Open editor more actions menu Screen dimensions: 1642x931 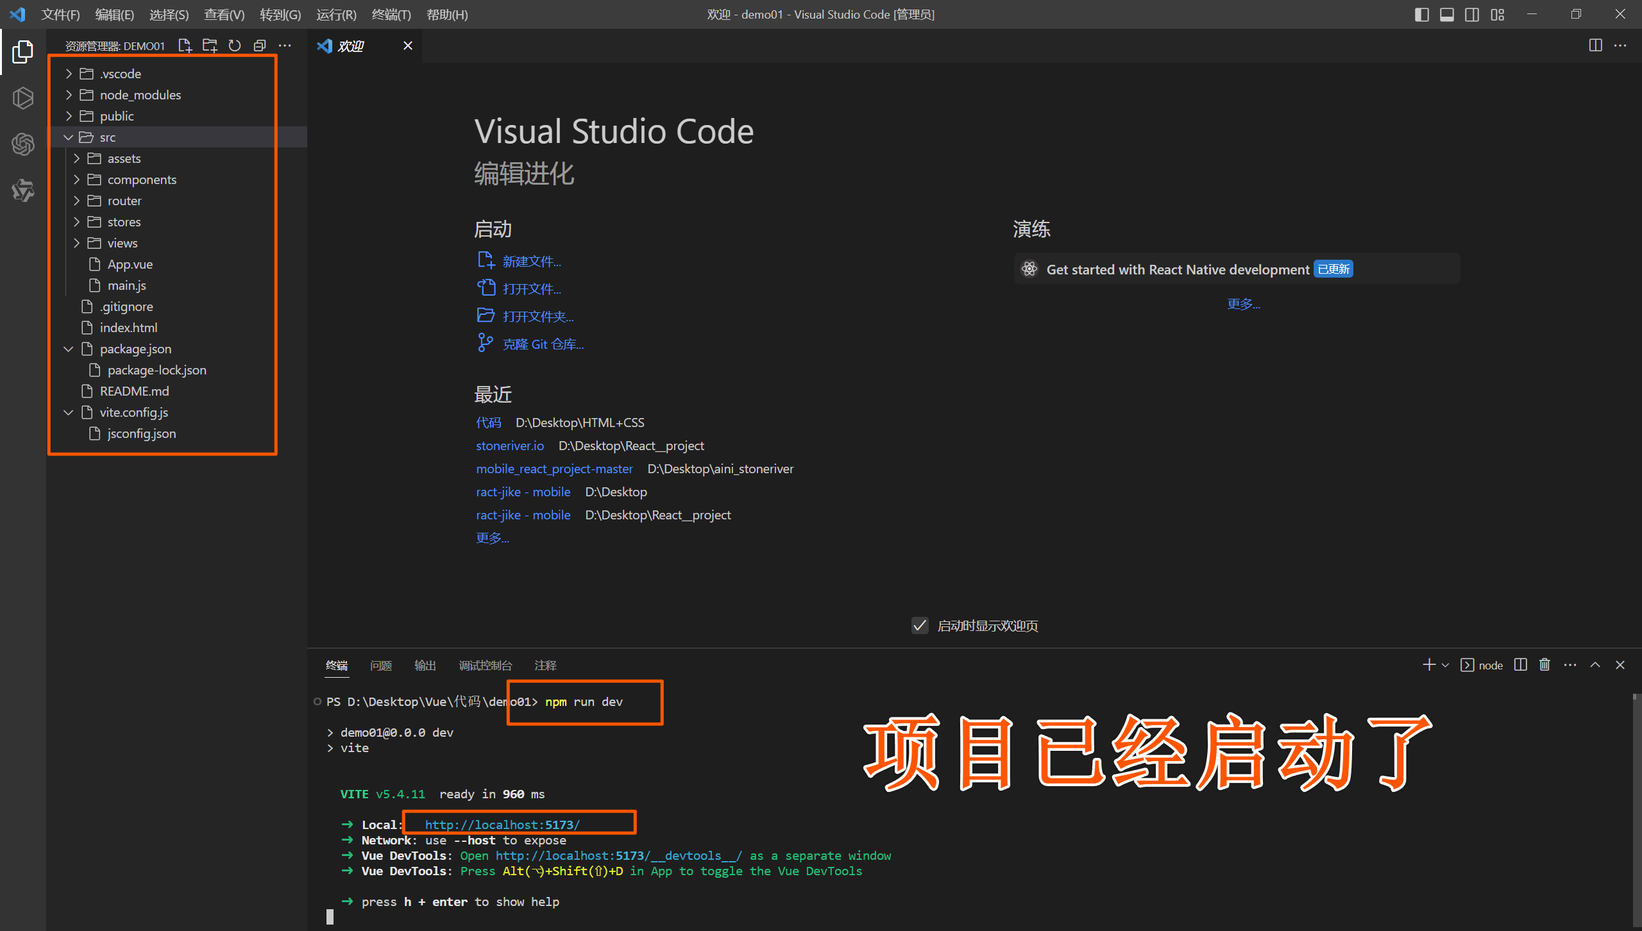click(x=1620, y=46)
